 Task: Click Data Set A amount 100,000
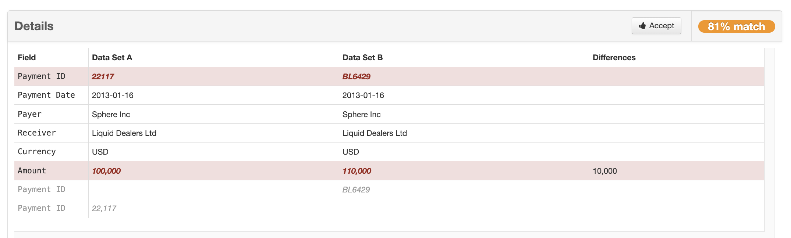[x=106, y=171]
